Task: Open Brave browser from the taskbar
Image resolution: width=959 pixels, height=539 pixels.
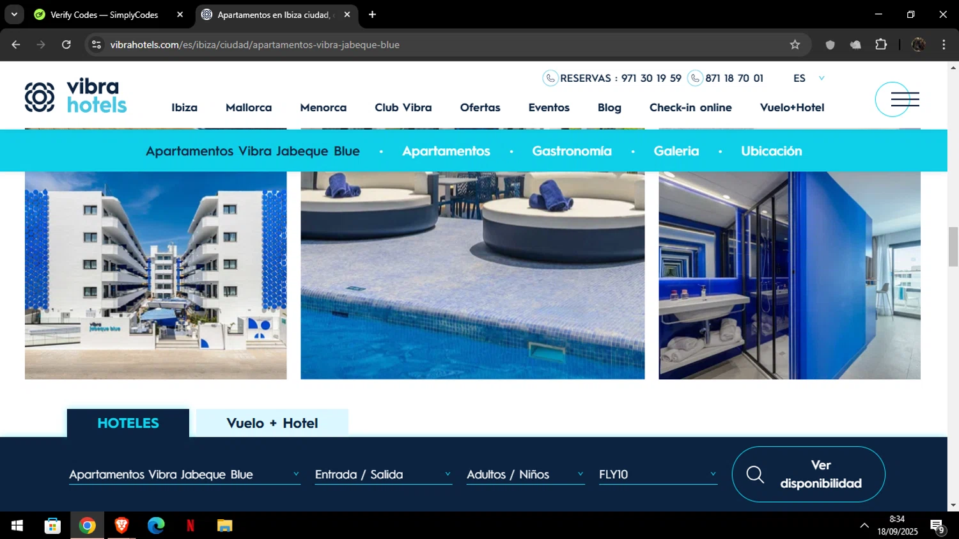Action: click(x=121, y=526)
